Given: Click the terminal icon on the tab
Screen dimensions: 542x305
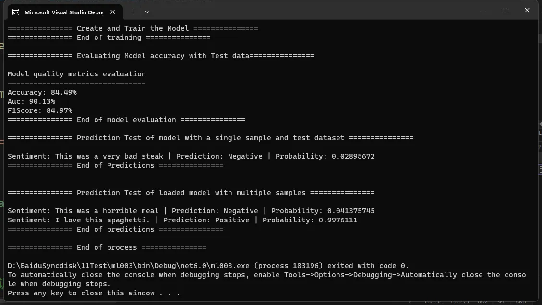Looking at the screenshot, I should [16, 12].
